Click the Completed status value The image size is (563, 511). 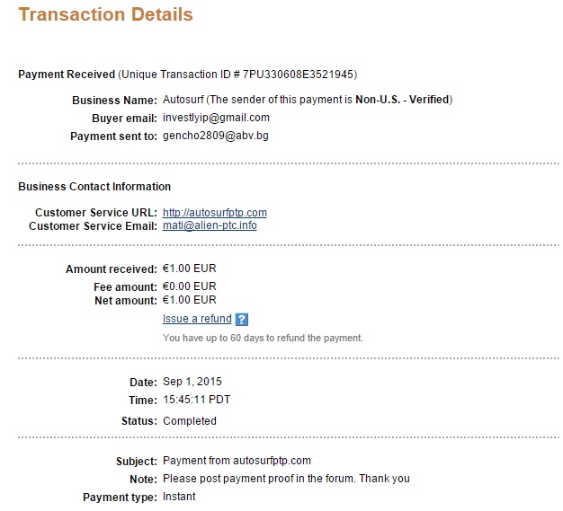click(x=190, y=421)
